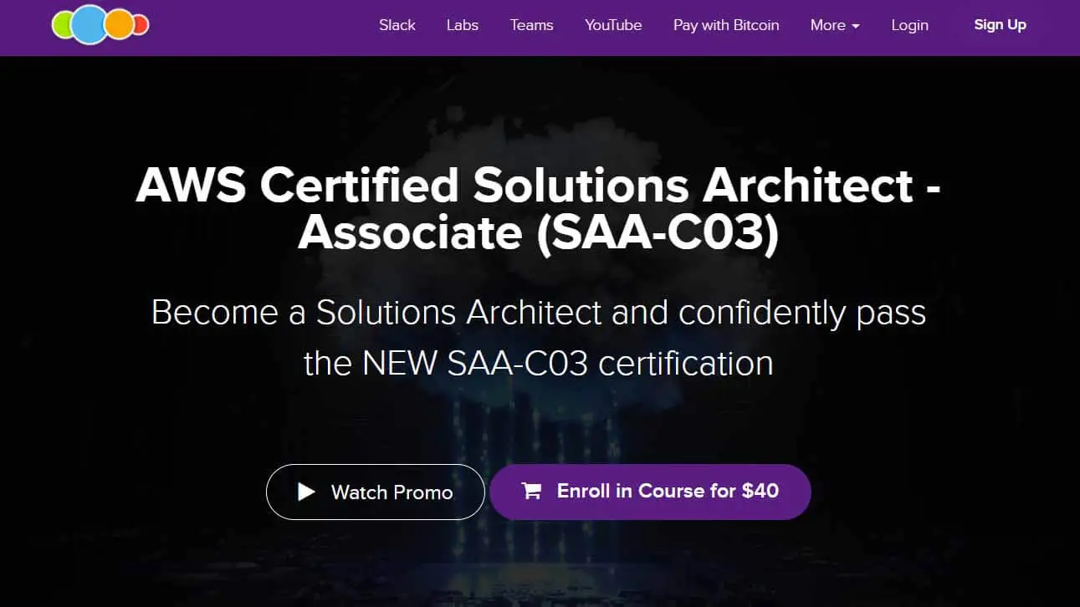Open the YouTube navigation link
The image size is (1080, 607).
coord(613,25)
